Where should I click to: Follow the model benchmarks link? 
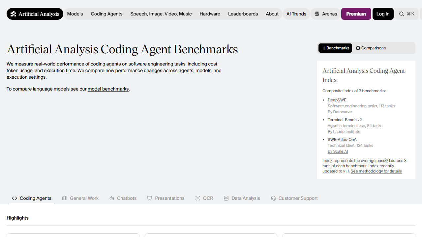click(108, 89)
